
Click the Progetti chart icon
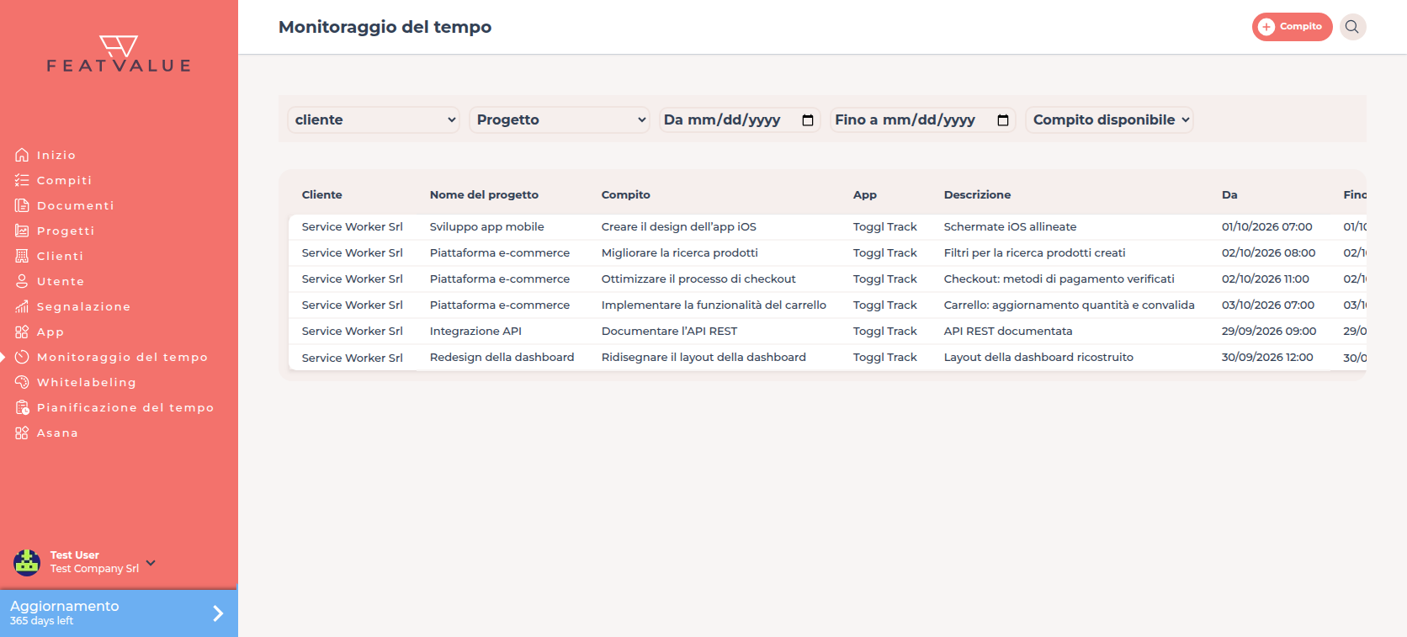coord(22,231)
